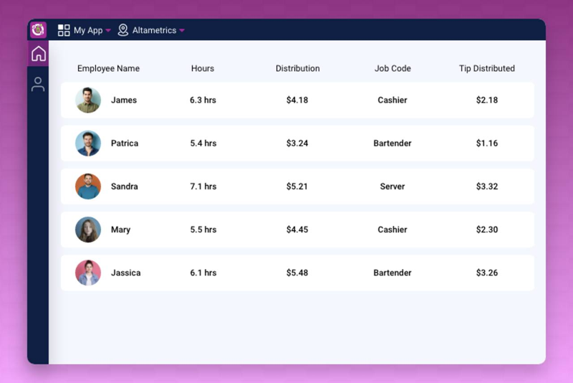Click the $5.48 distribution value
The image size is (573, 383).
tap(297, 273)
